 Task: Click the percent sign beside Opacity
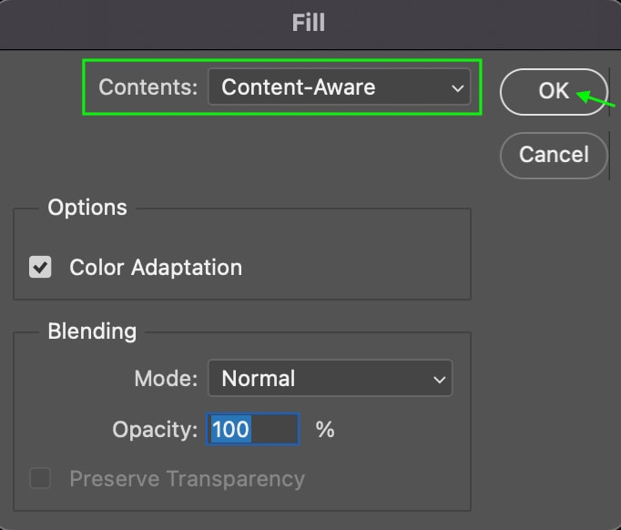click(x=325, y=430)
